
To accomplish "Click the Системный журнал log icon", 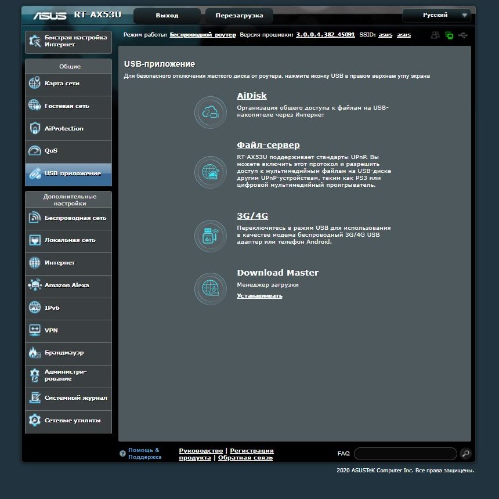I will [34, 397].
